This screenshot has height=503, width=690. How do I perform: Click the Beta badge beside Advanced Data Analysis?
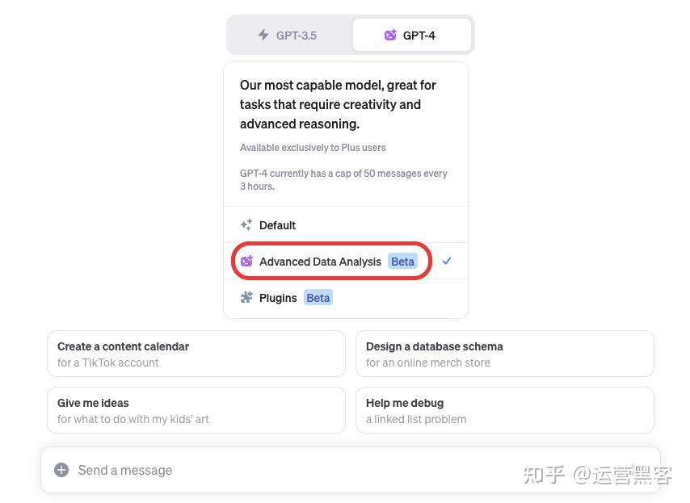402,261
